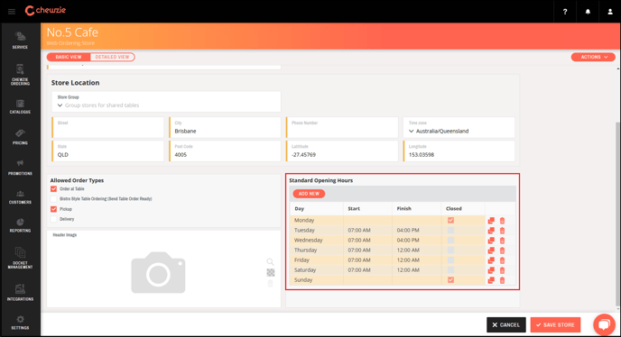Viewport: 621px width, 337px height.
Task: Cancel the store changes
Action: click(506, 324)
